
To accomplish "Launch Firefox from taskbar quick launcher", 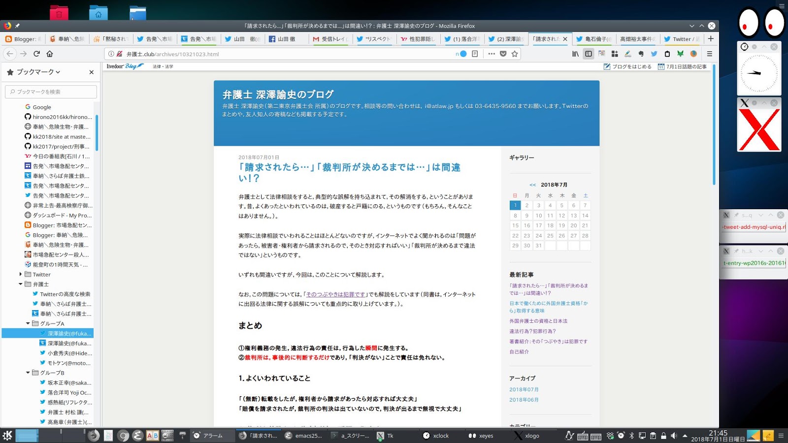I will tap(94, 435).
